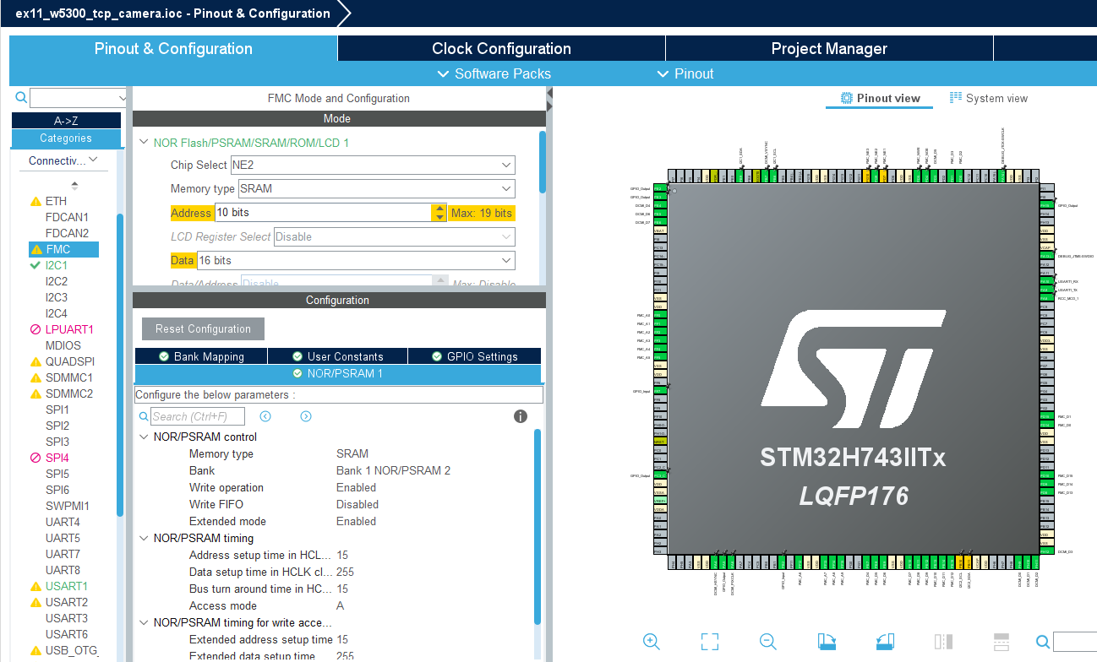Click the Data setup time value 255
1097x662 pixels.
coord(345,572)
